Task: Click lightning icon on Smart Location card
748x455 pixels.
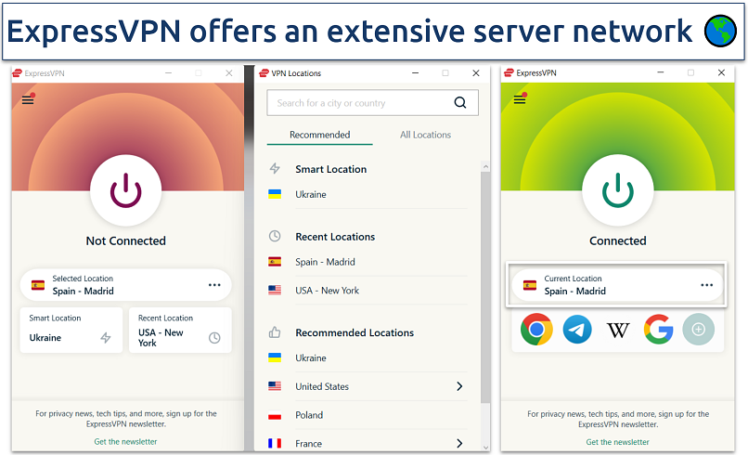Action: click(106, 338)
